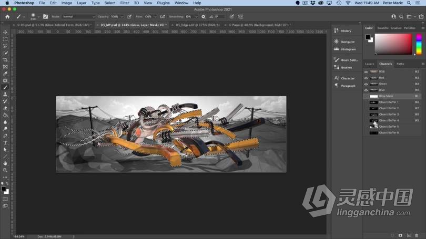The height and width of the screenshot is (239, 426).
Task: Click the Share icon at top right
Action: [x=421, y=17]
